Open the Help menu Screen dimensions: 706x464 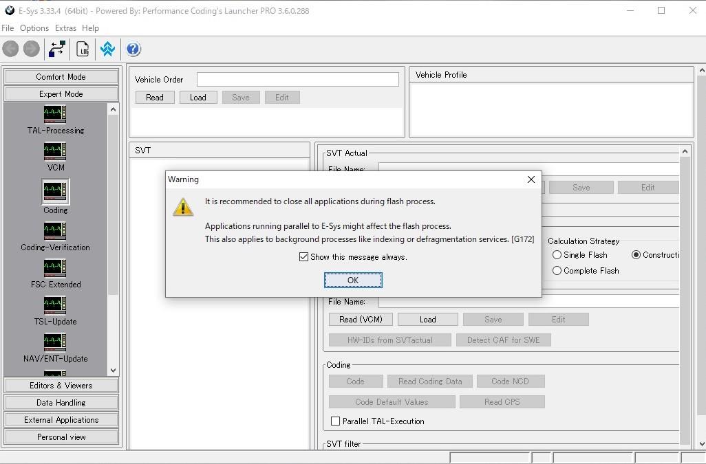pos(91,28)
